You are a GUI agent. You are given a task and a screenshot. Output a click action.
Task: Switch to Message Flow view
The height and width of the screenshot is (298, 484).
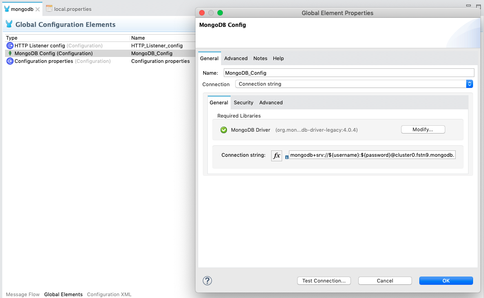pyautogui.click(x=23, y=294)
